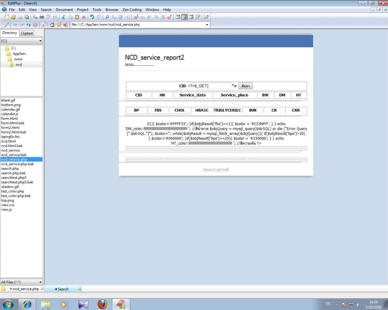Open the File menu
This screenshot has height=310, width=388.
click(12, 10)
